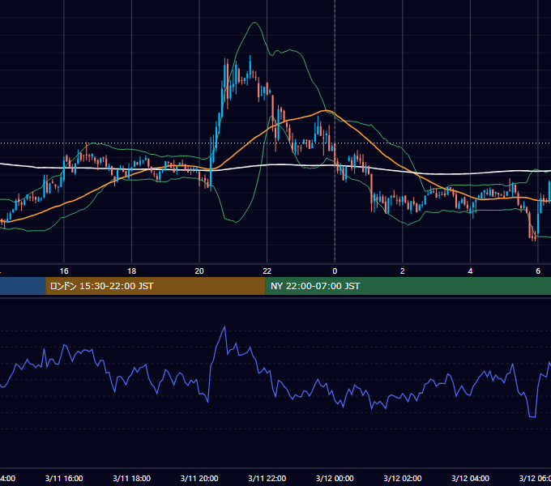
Task: Select the 2 hour label on upper axis
Action: (403, 271)
